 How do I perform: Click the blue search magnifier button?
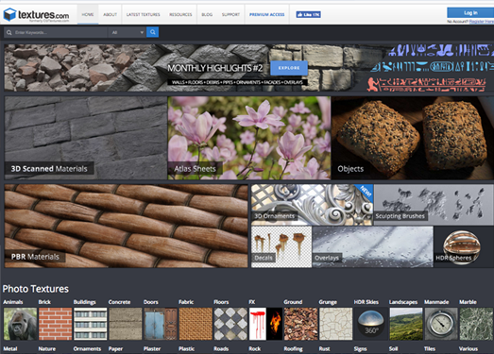[152, 32]
